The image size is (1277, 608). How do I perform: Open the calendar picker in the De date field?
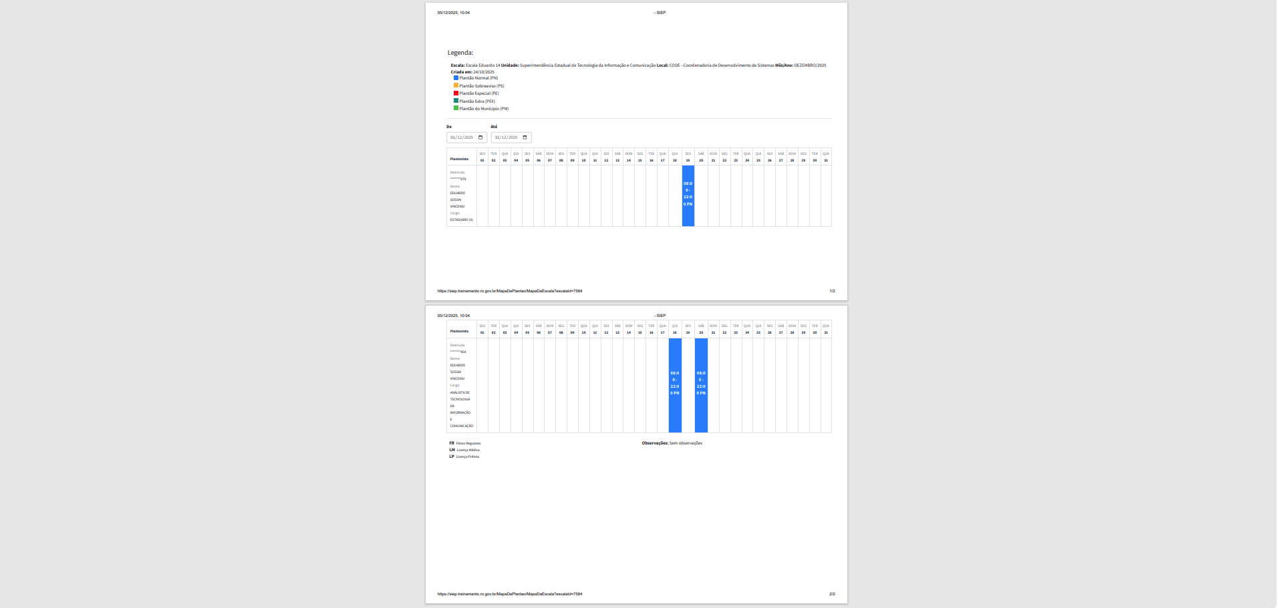click(x=480, y=137)
